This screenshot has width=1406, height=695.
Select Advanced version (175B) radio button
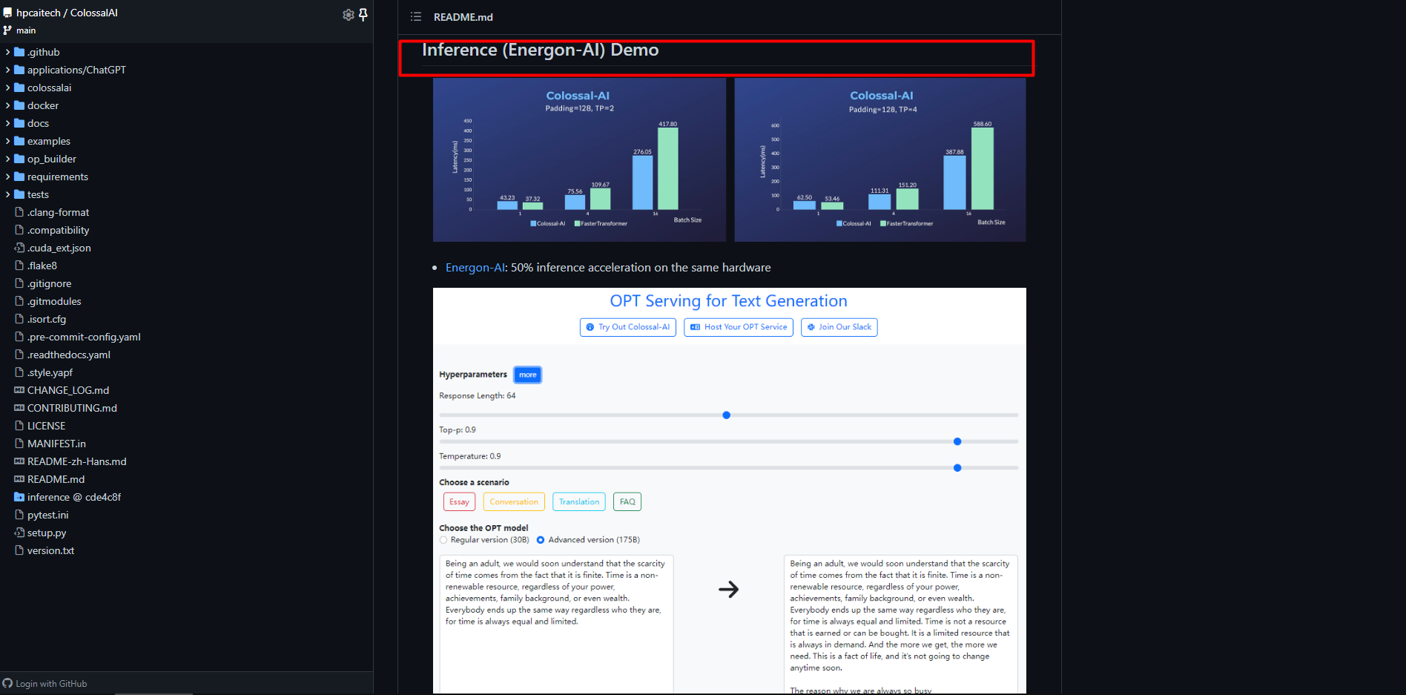click(x=541, y=540)
